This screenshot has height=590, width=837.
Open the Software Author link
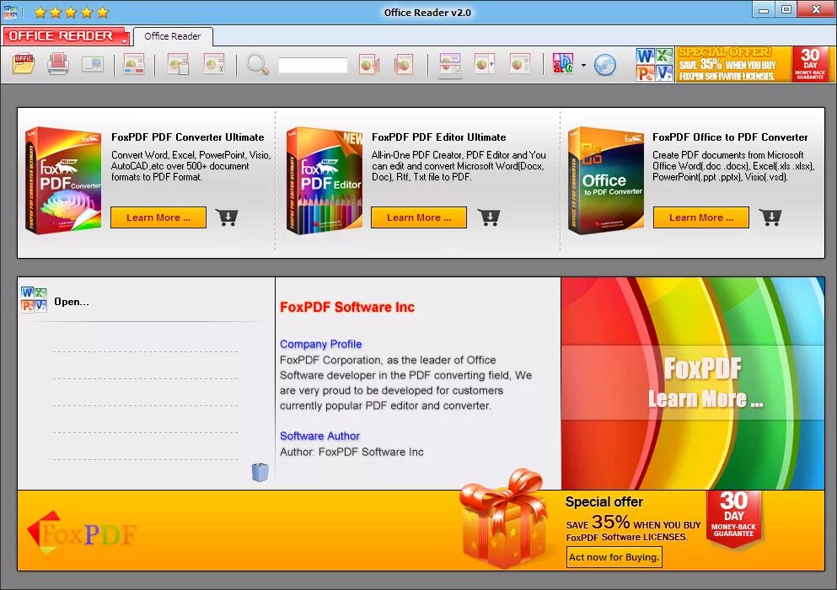pos(319,437)
